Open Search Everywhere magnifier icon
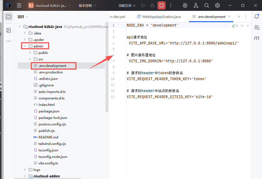 point(207,5)
